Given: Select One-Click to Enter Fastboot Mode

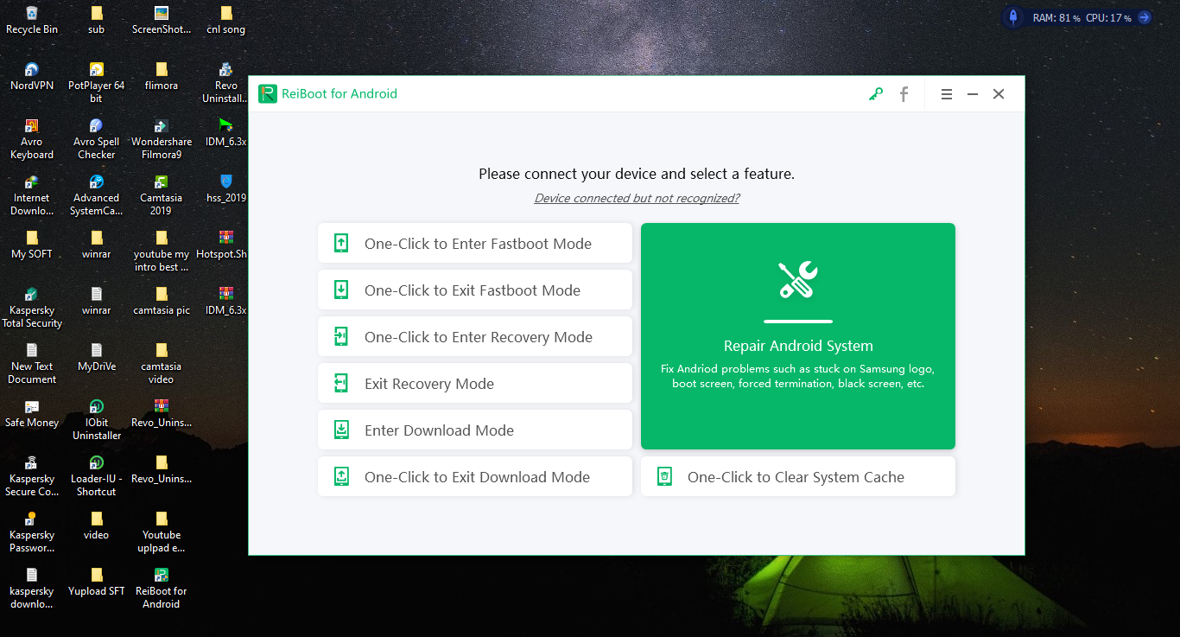Looking at the screenshot, I should point(475,243).
